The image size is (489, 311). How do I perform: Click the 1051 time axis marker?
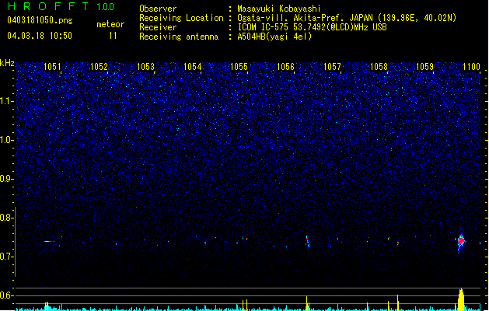pyautogui.click(x=52, y=67)
